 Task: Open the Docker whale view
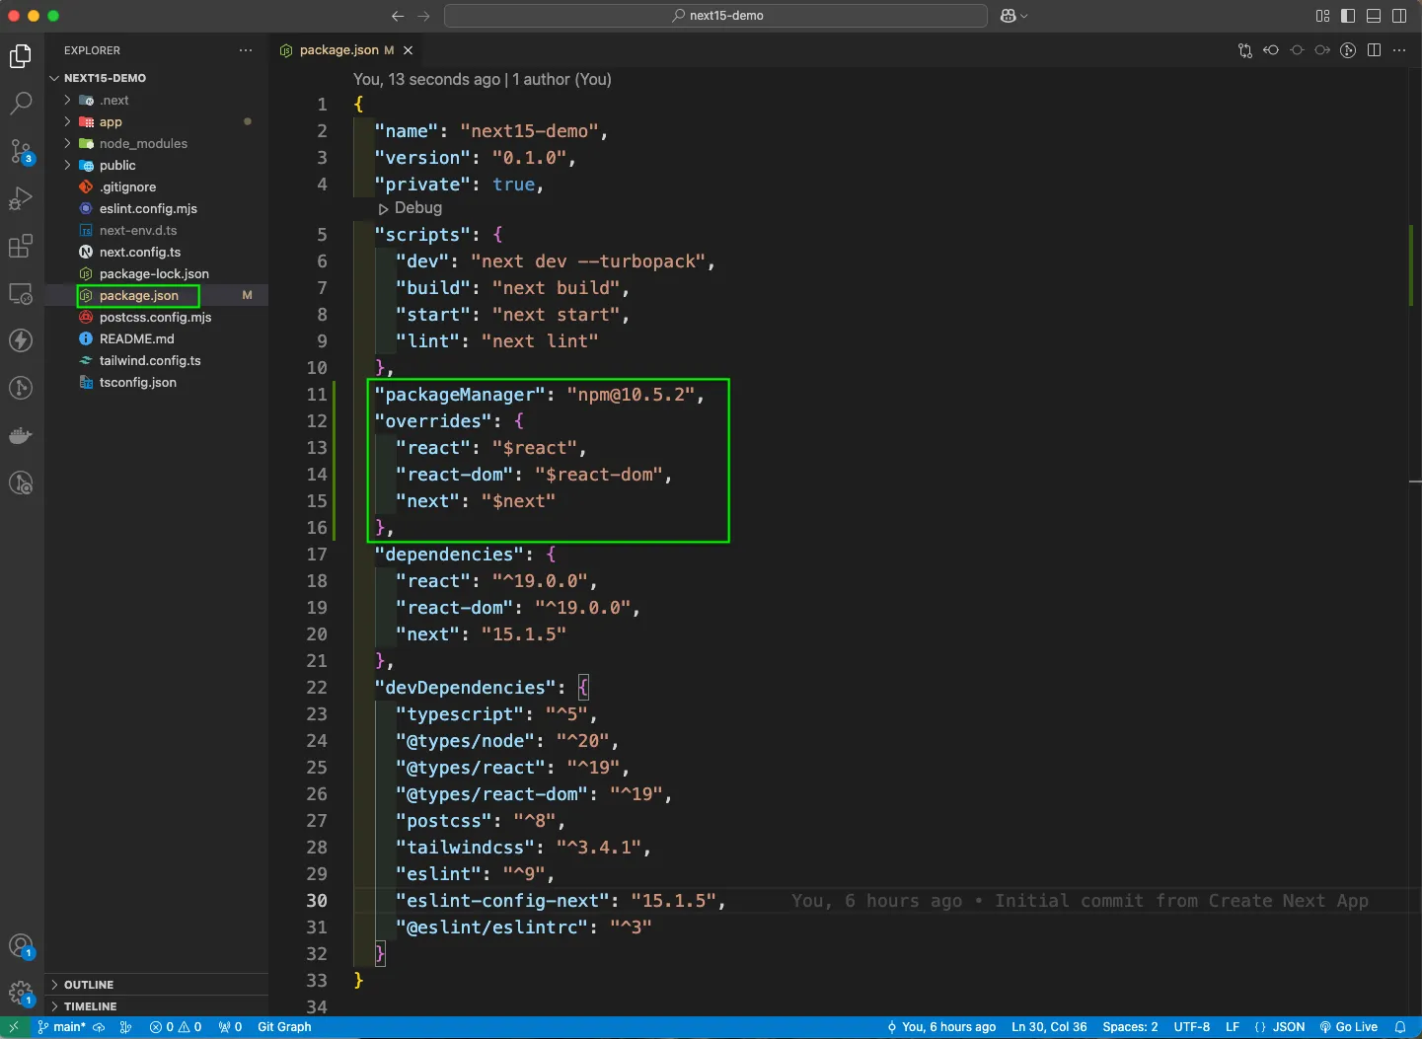click(21, 435)
